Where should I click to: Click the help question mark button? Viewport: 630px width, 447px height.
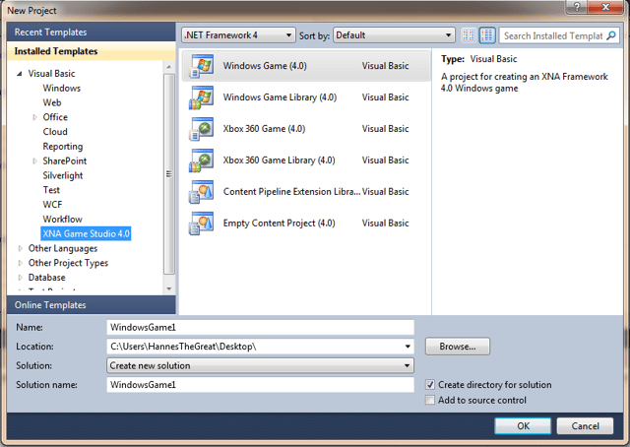577,7
